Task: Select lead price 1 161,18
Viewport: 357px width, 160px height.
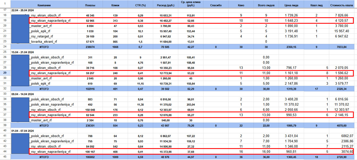Action: [x=291, y=73]
